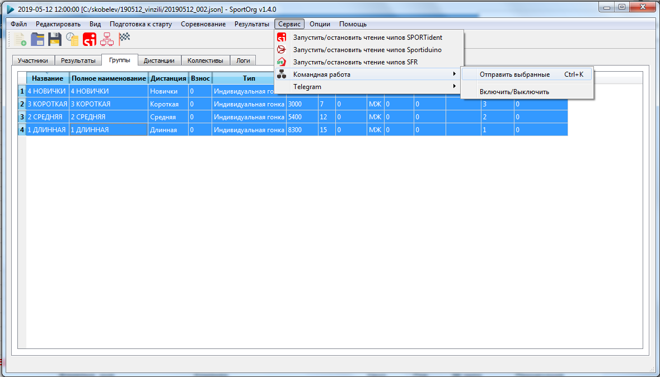
Task: Switch to the Участники tab
Action: tap(33, 60)
